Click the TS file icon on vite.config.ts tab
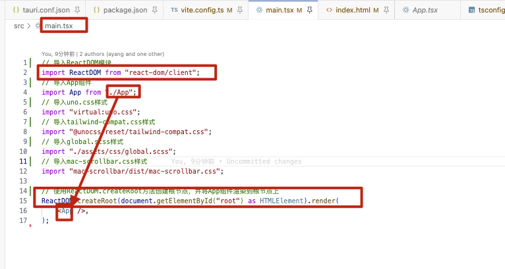 point(174,11)
